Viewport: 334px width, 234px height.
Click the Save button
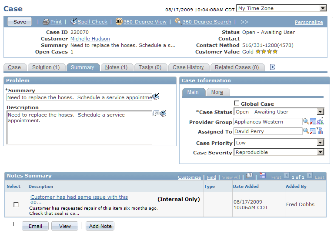pyautogui.click(x=20, y=22)
